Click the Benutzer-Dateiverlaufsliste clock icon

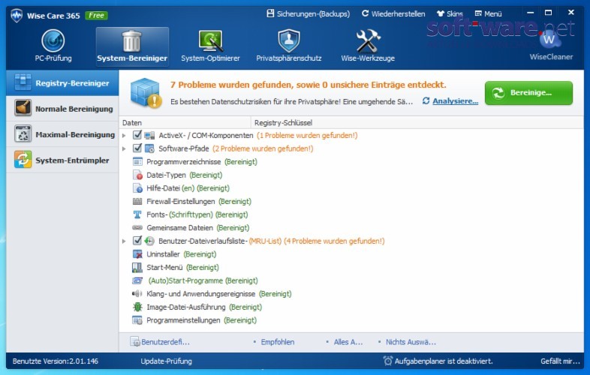tap(149, 241)
